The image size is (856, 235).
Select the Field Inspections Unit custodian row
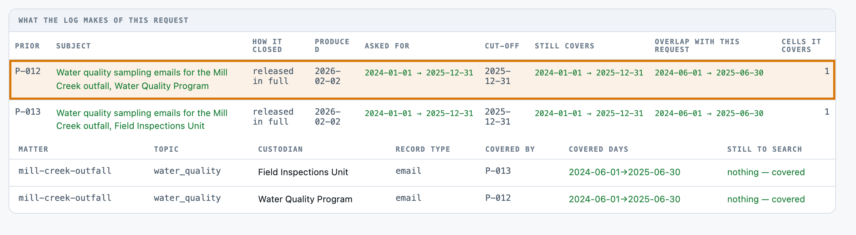click(x=422, y=172)
